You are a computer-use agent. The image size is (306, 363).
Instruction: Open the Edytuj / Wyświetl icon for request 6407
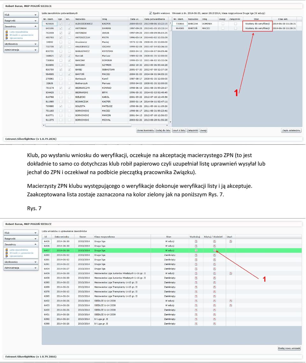pos(215,250)
